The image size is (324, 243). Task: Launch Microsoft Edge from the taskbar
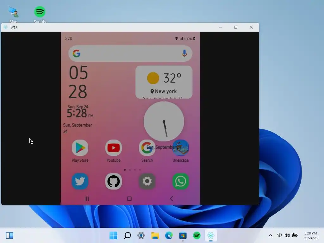tap(169, 235)
